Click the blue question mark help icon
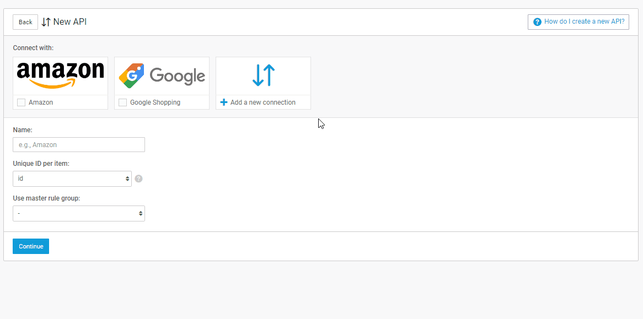Image resolution: width=643 pixels, height=319 pixels. click(537, 21)
